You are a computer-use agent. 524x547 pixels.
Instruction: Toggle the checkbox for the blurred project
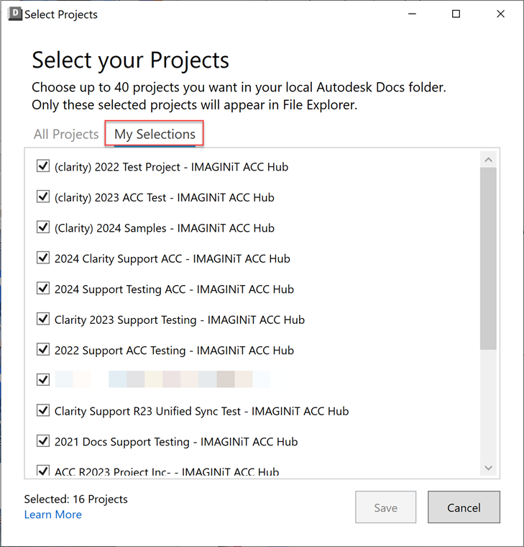pos(42,380)
